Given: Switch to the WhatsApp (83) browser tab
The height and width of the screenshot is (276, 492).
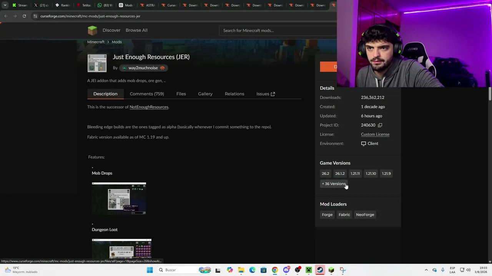Looking at the screenshot, I should (x=105, y=5).
